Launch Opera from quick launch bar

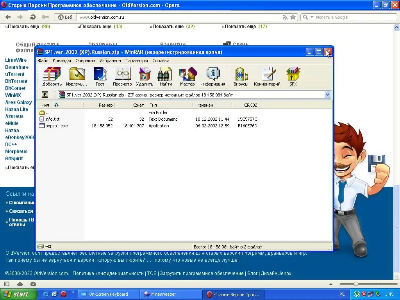click(63, 294)
